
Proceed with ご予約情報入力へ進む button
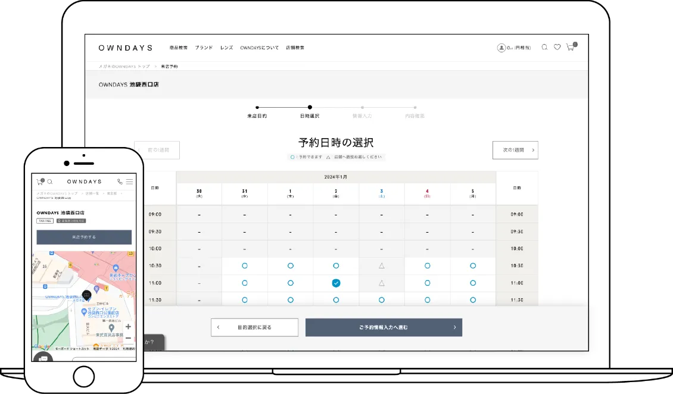(x=384, y=327)
